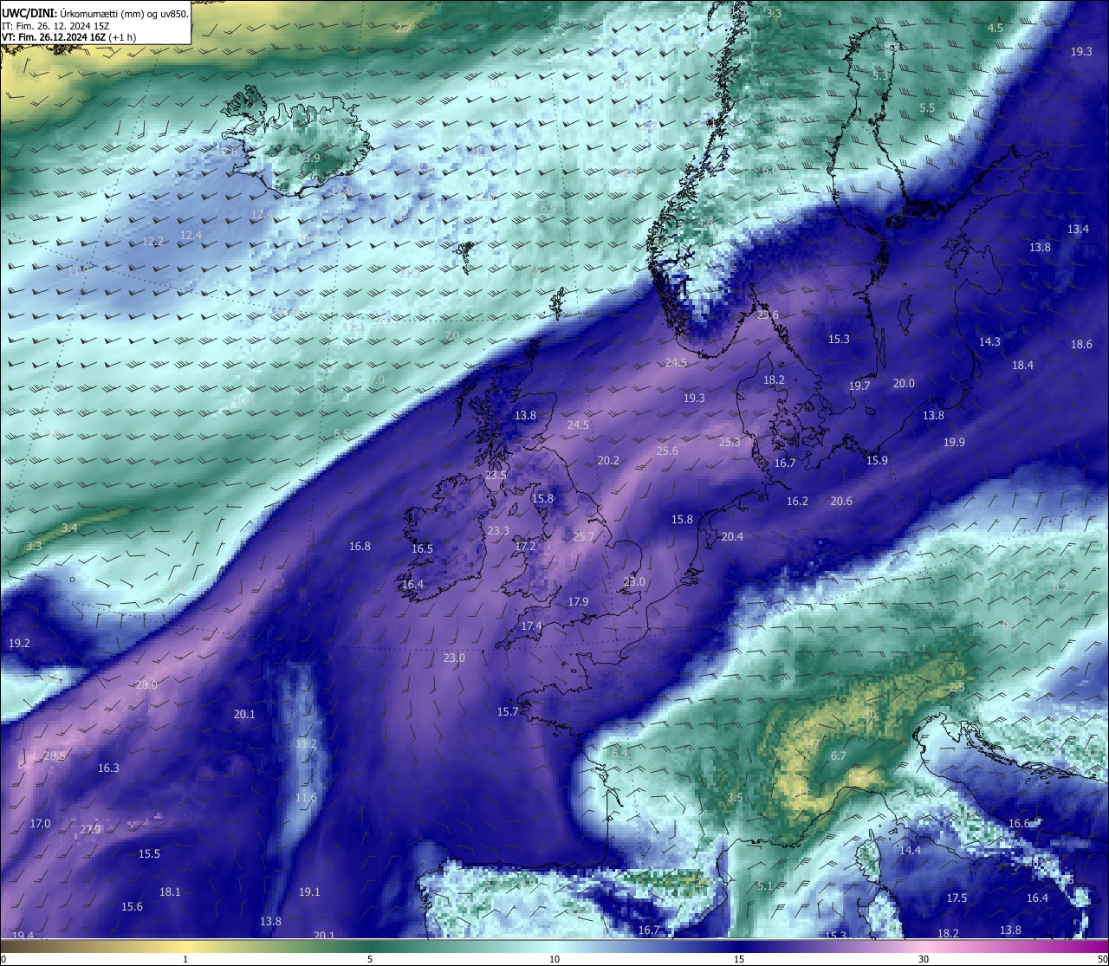Click the 5.1 value in the Gulf of Lion
This screenshot has width=1109, height=966.
[764, 885]
